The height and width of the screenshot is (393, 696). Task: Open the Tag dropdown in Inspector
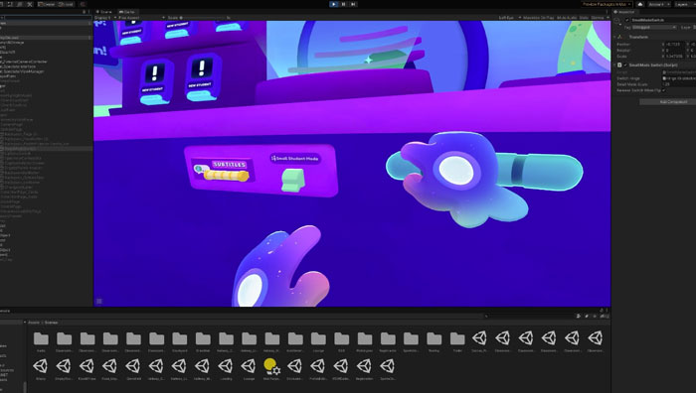click(654, 28)
